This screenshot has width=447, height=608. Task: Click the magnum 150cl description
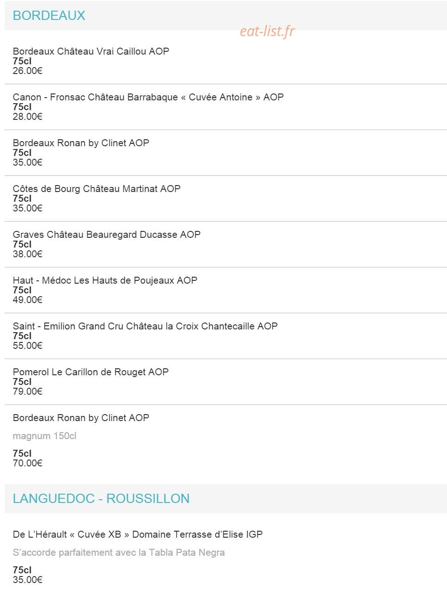coord(44,436)
